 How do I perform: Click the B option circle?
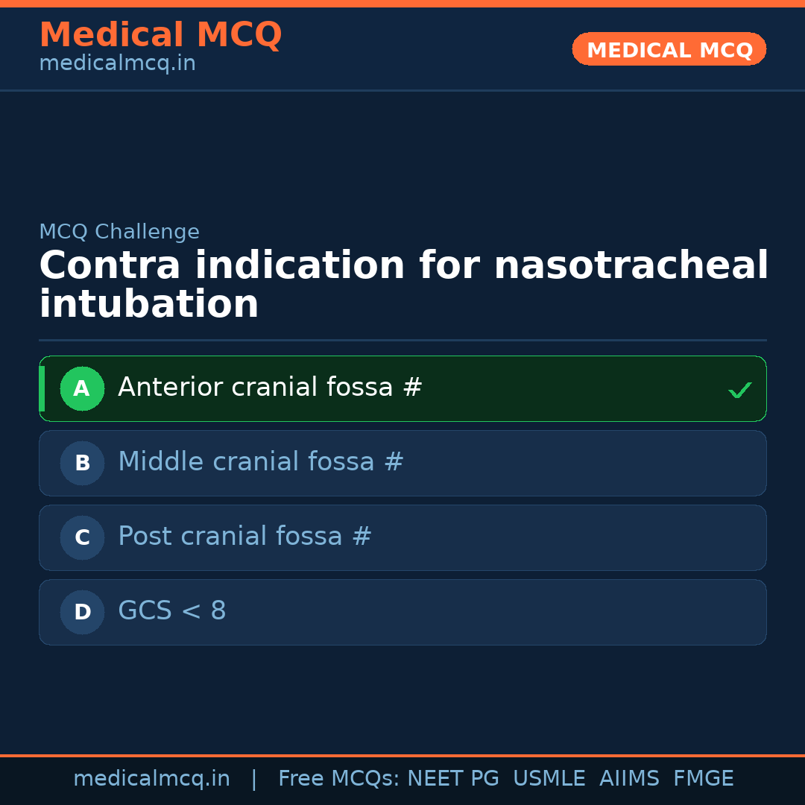[82, 463]
